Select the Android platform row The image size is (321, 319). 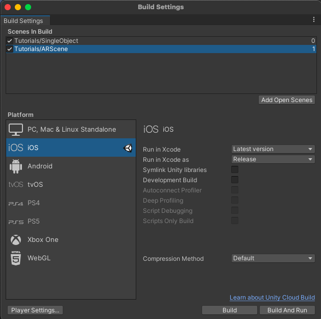click(71, 166)
